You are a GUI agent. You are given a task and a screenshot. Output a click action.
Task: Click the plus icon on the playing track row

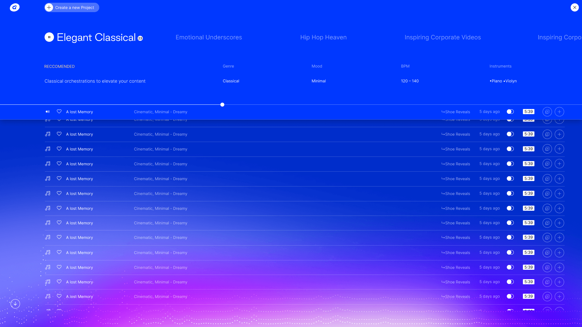coord(559,112)
